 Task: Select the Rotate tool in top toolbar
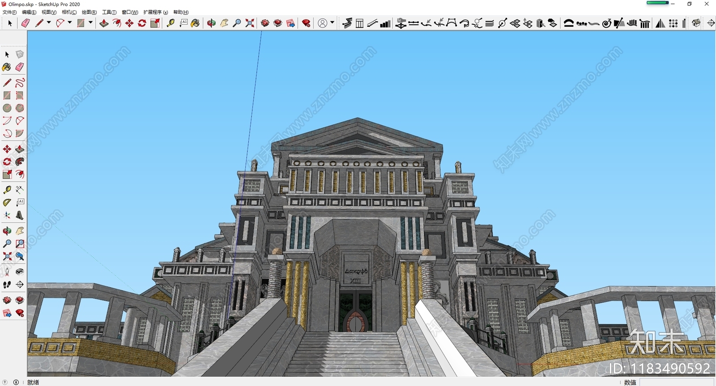tap(142, 23)
